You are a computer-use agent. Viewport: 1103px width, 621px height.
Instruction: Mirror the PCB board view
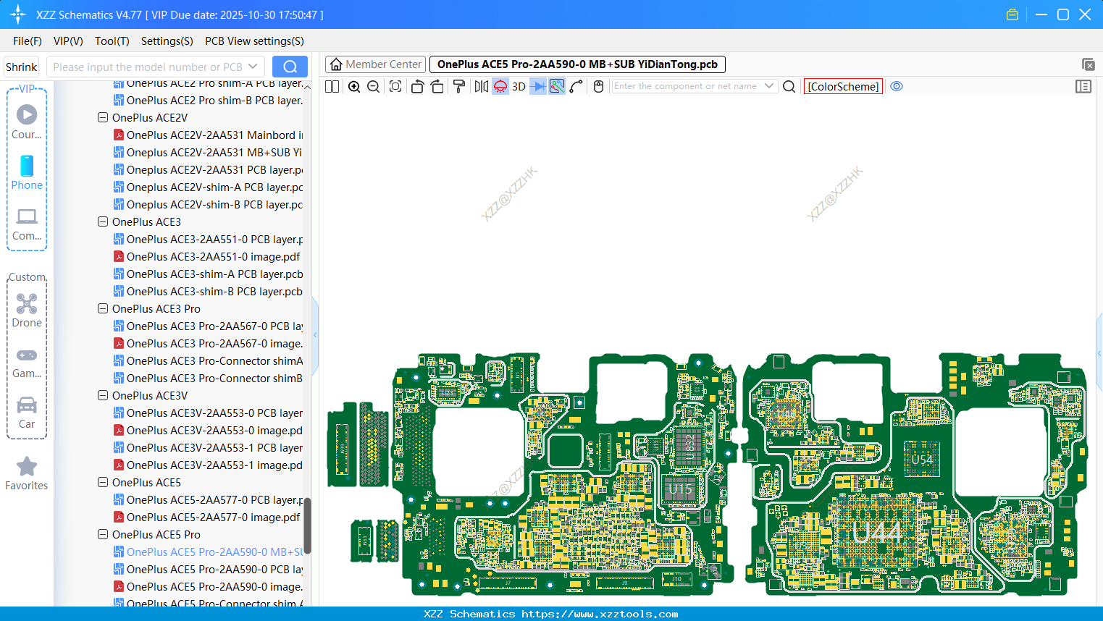482,87
